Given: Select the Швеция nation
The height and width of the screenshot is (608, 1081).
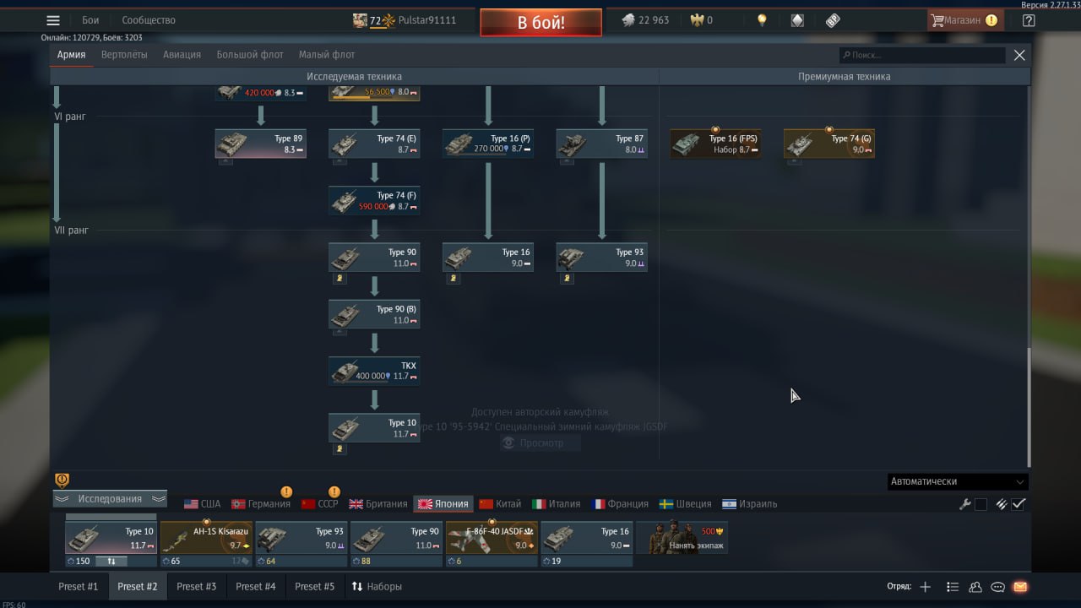Looking at the screenshot, I should pos(685,504).
